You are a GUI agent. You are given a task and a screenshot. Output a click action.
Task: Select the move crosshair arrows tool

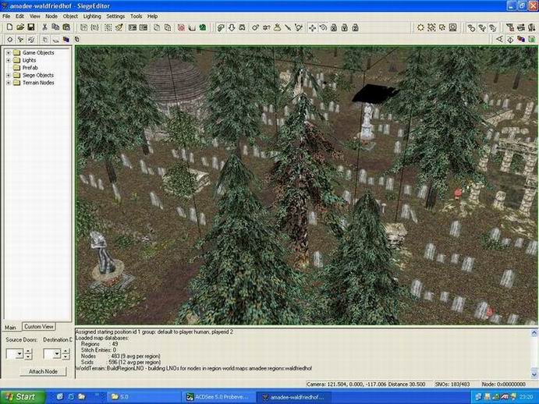pos(313,27)
